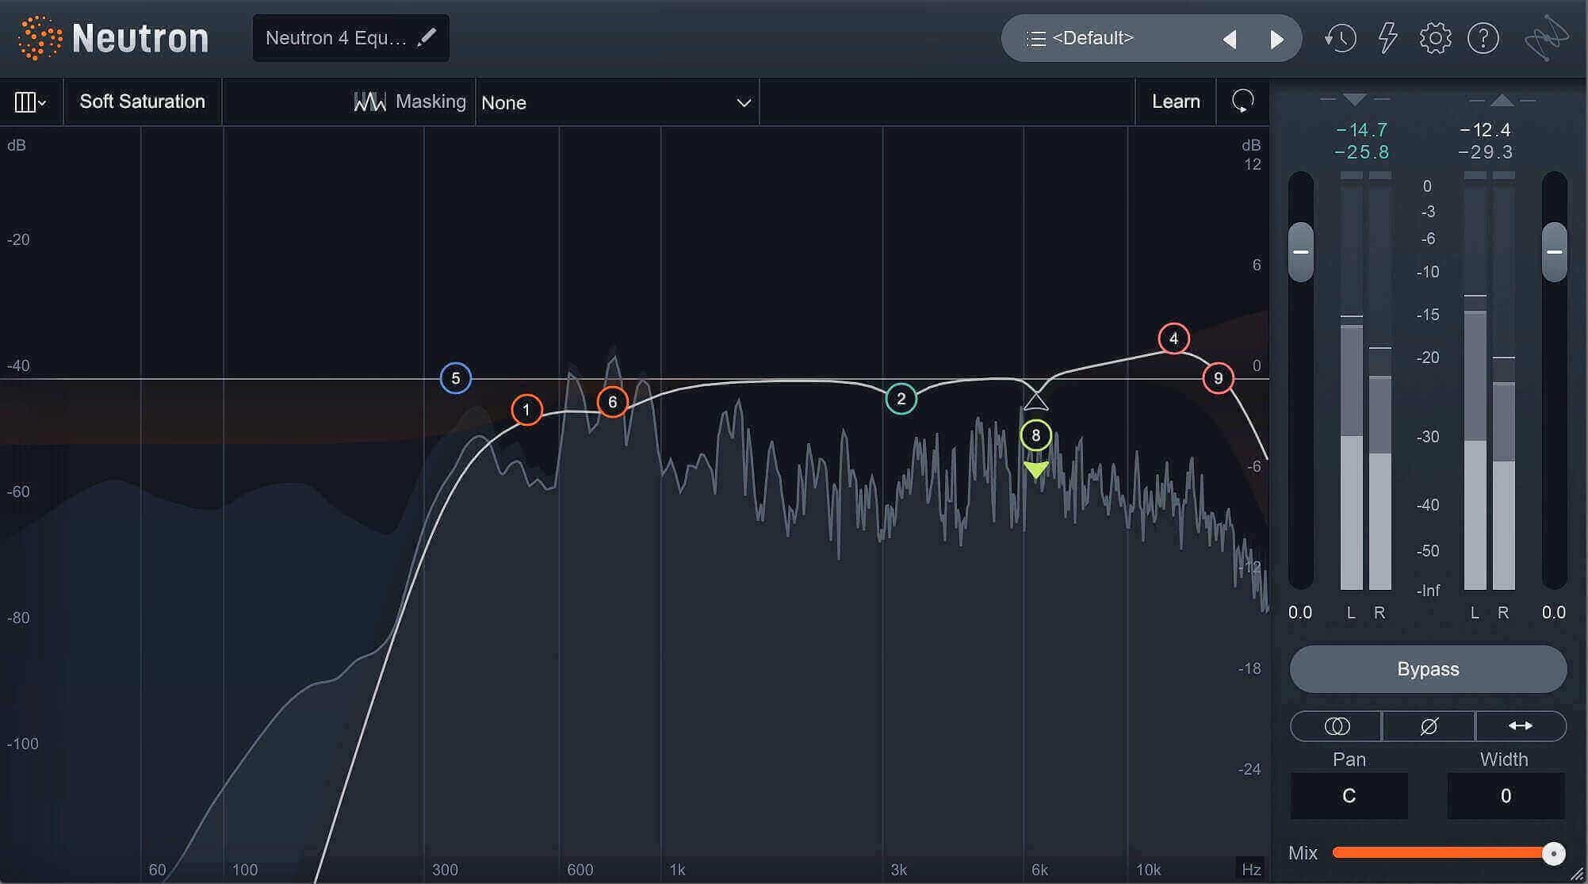Click the input meter down triangle
This screenshot has width=1588, height=884.
point(1355,100)
